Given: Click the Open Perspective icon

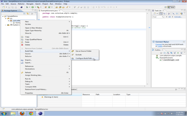Looking at the screenshot, I should click(x=166, y=7).
